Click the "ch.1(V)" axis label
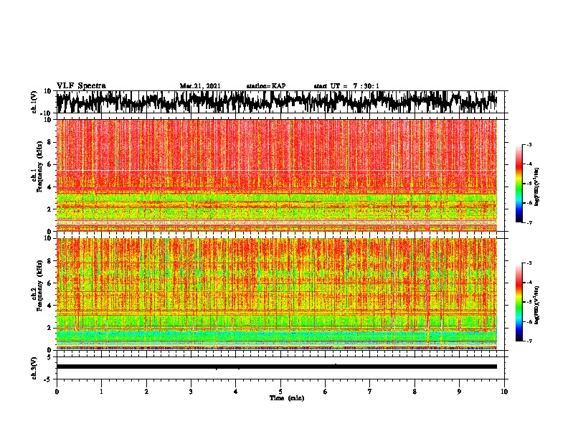This screenshot has width=568, height=439. pos(34,102)
